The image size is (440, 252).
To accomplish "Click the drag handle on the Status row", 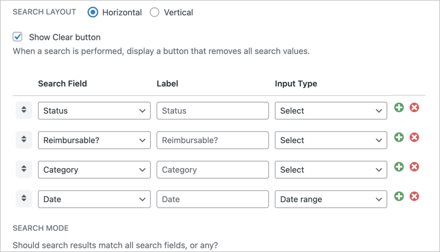I will (24, 111).
